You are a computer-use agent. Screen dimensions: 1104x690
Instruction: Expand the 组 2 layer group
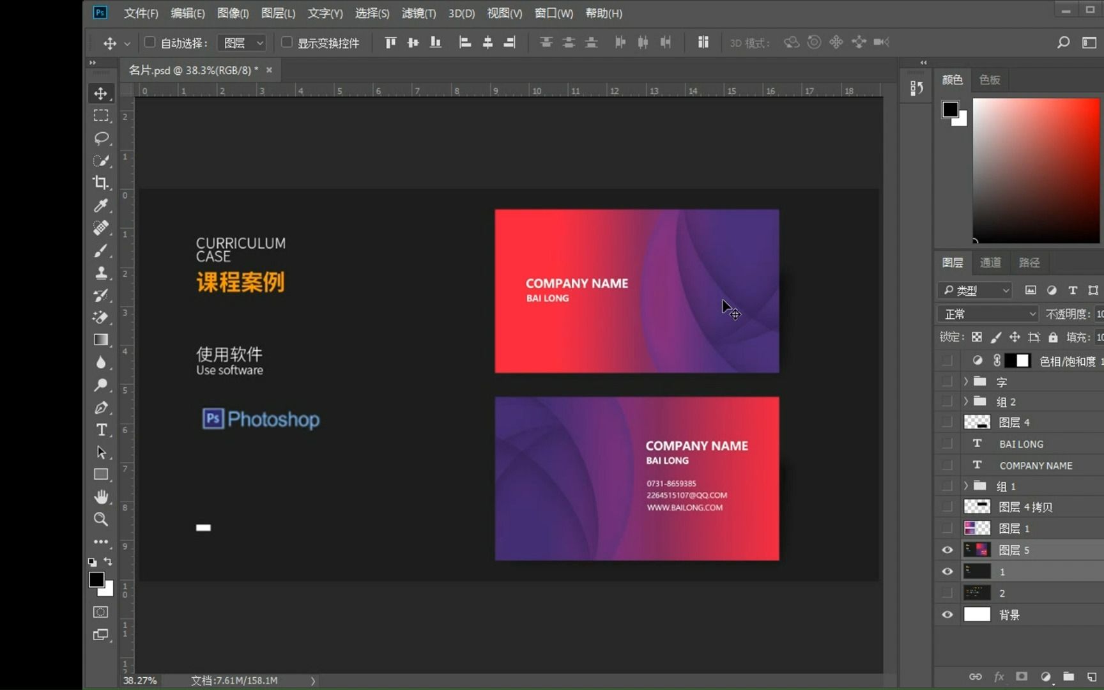click(x=965, y=401)
